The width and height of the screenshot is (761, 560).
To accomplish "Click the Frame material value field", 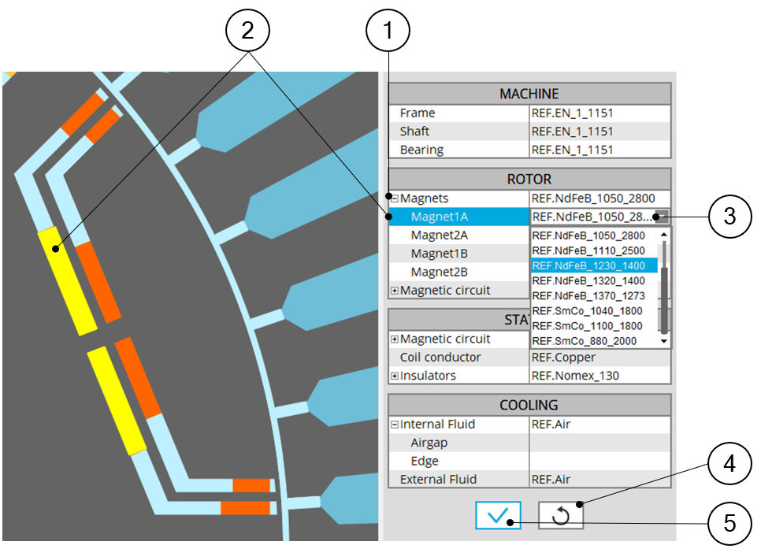I will 599,113.
